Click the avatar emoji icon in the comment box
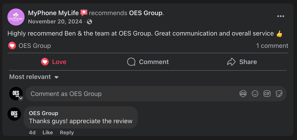297x140 pixels. (x=243, y=94)
